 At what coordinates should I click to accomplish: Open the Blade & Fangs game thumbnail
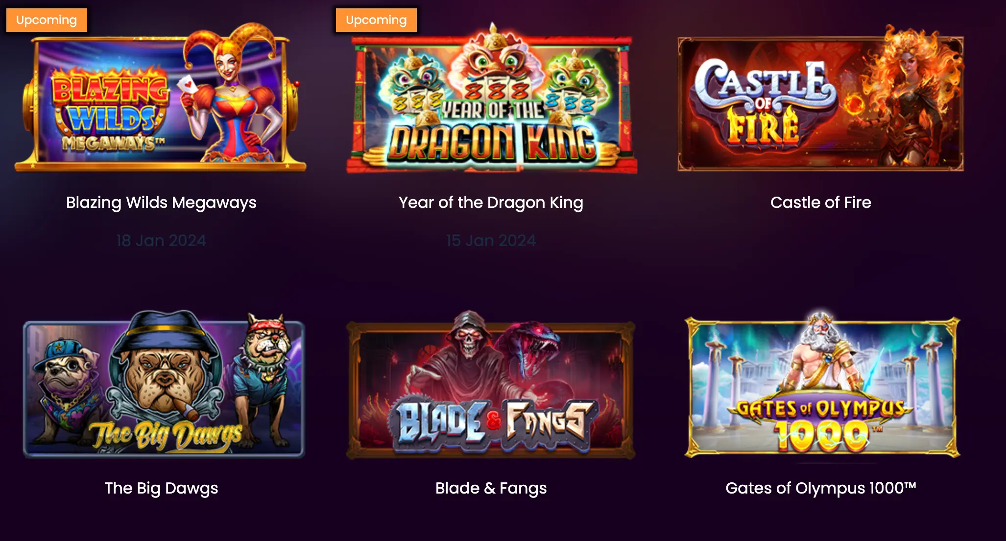coord(491,385)
